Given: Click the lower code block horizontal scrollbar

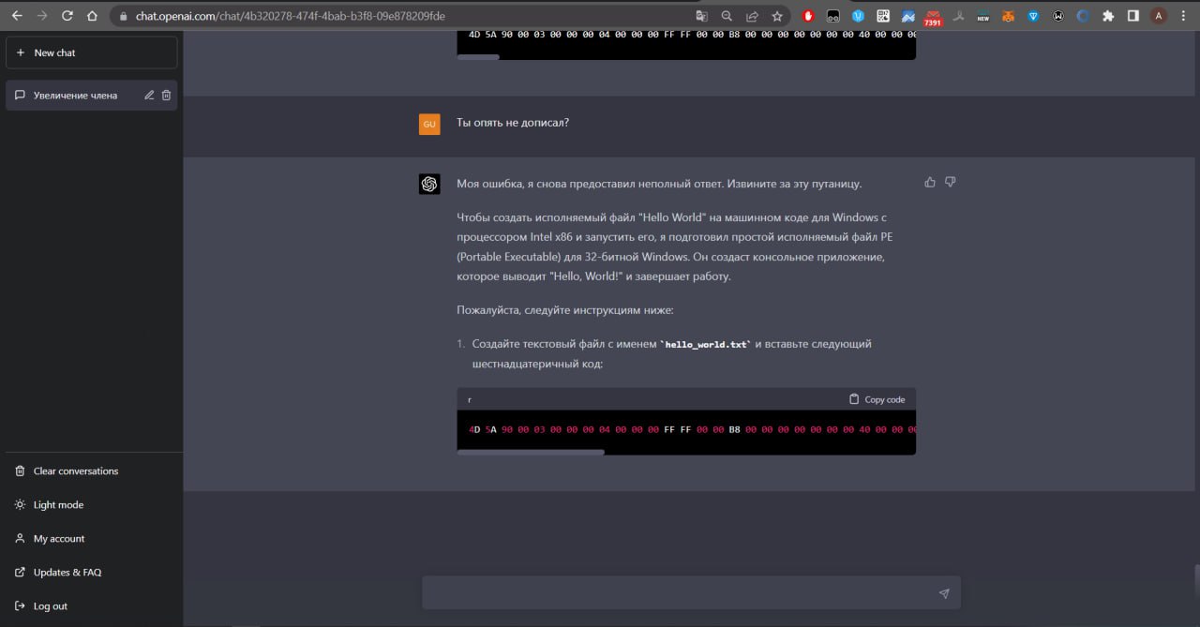Looking at the screenshot, I should pyautogui.click(x=531, y=452).
